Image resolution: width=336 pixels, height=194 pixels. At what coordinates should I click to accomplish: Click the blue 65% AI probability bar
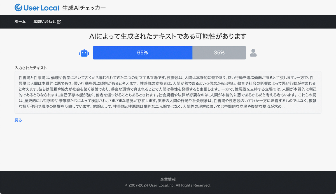pos(143,53)
